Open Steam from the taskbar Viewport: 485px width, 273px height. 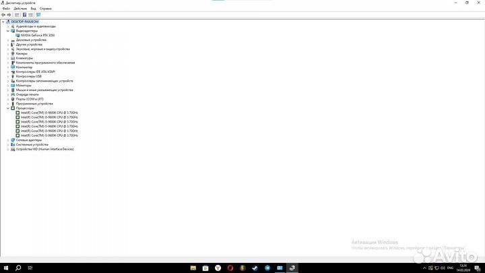(255, 268)
